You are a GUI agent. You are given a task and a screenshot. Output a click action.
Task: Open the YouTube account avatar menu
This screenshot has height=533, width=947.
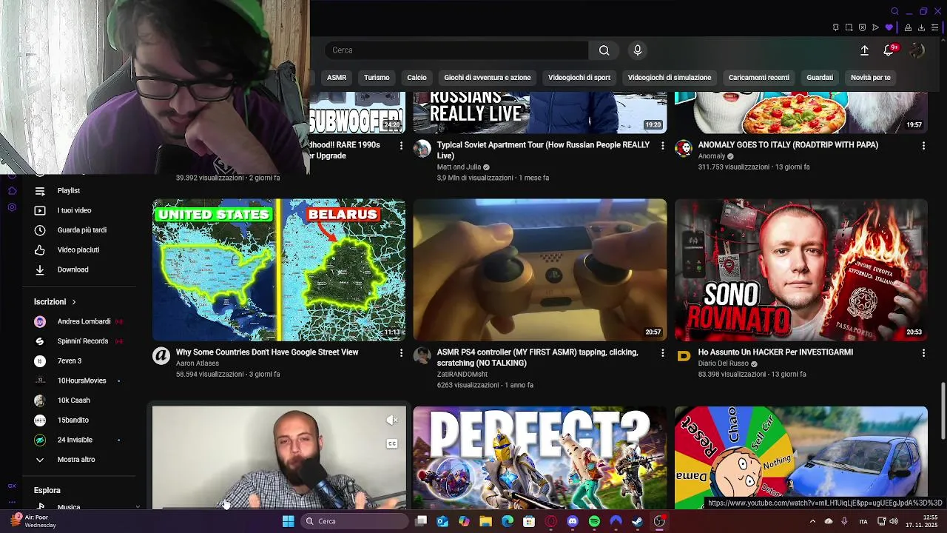pos(917,50)
